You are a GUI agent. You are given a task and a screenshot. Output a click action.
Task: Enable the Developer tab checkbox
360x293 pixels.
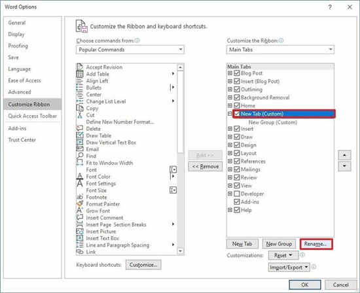pos(237,194)
